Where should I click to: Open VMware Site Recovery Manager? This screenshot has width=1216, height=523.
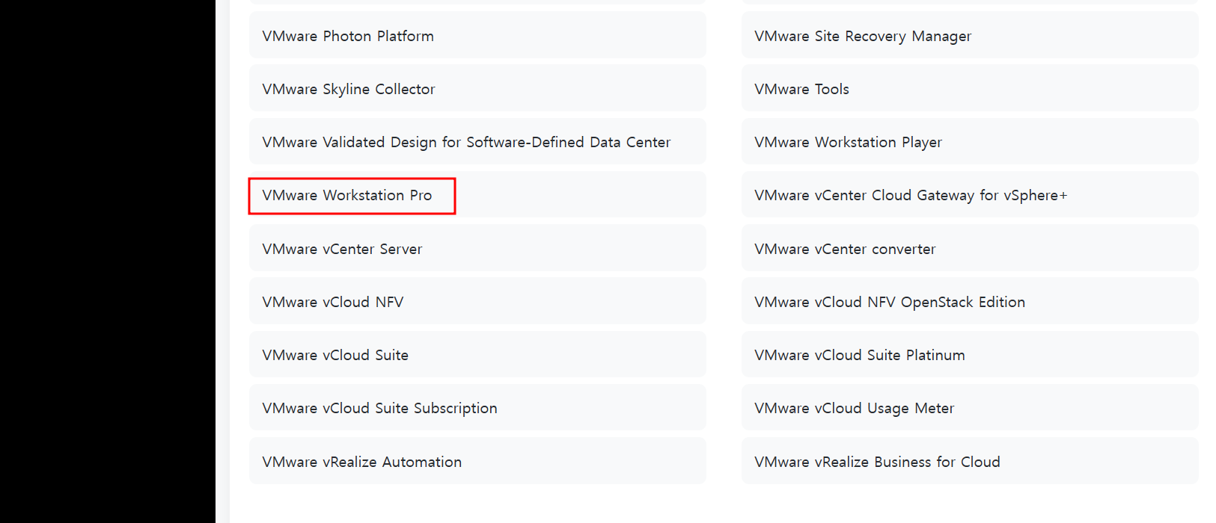[970, 35]
